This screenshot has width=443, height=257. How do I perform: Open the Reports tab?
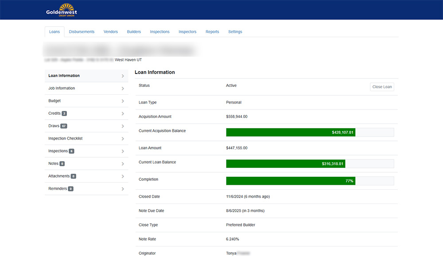tap(212, 31)
